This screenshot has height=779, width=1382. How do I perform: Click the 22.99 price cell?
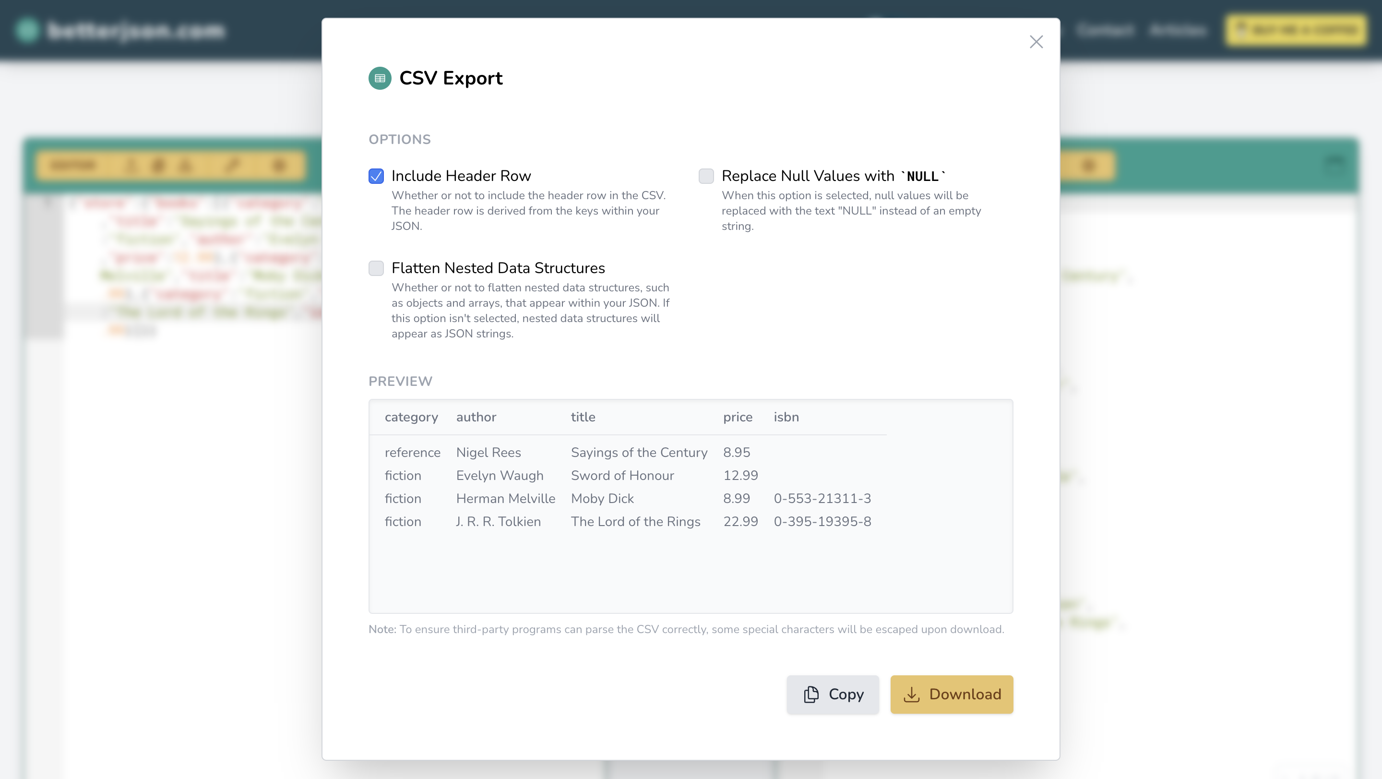click(740, 521)
